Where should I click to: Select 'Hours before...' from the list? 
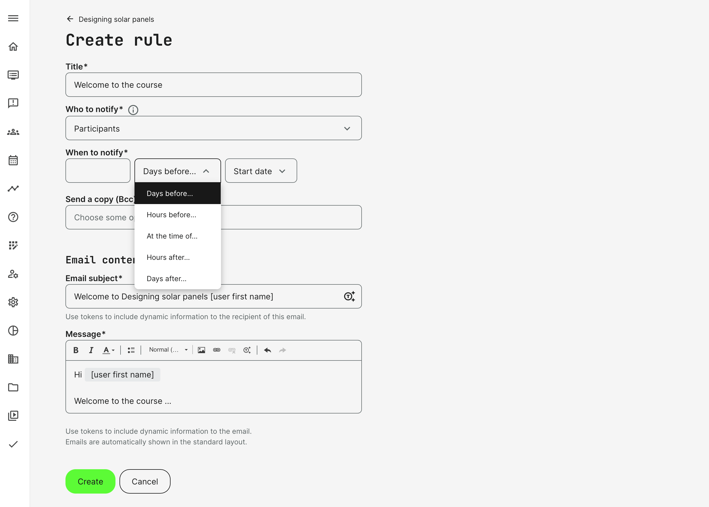[171, 215]
